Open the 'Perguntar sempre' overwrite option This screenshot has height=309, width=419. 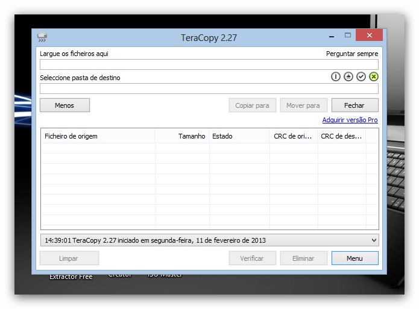point(352,54)
